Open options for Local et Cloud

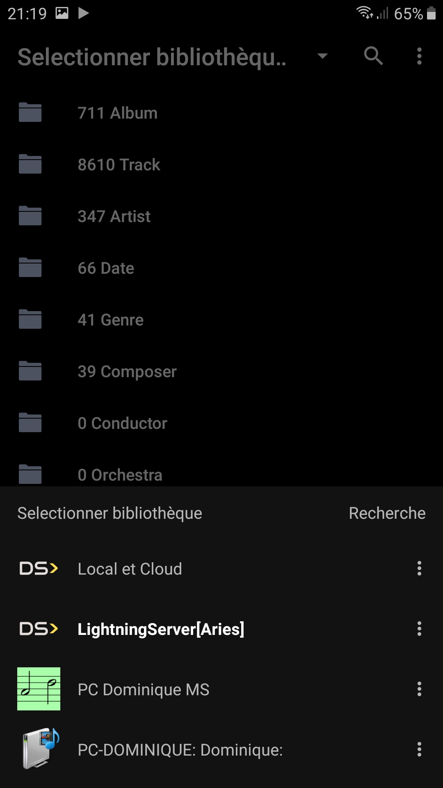419,568
